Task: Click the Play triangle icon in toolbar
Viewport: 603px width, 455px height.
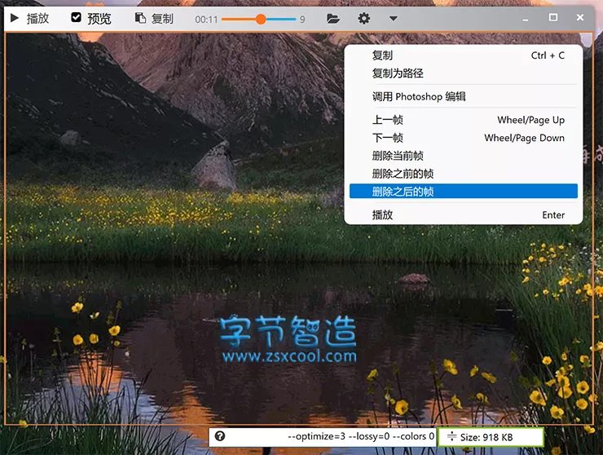Action: point(14,18)
